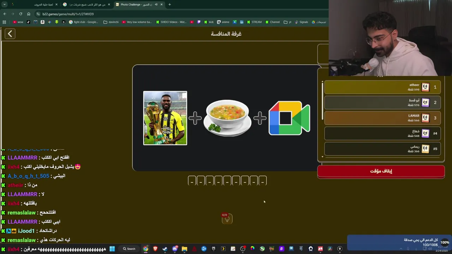Click the hint lightbulb icon below answer boxes
Screen dimensions: 452x254
click(227, 219)
